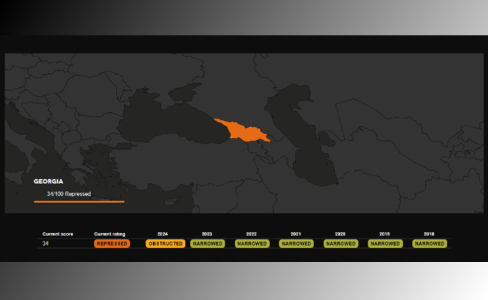Click the current score value 34

click(x=46, y=243)
